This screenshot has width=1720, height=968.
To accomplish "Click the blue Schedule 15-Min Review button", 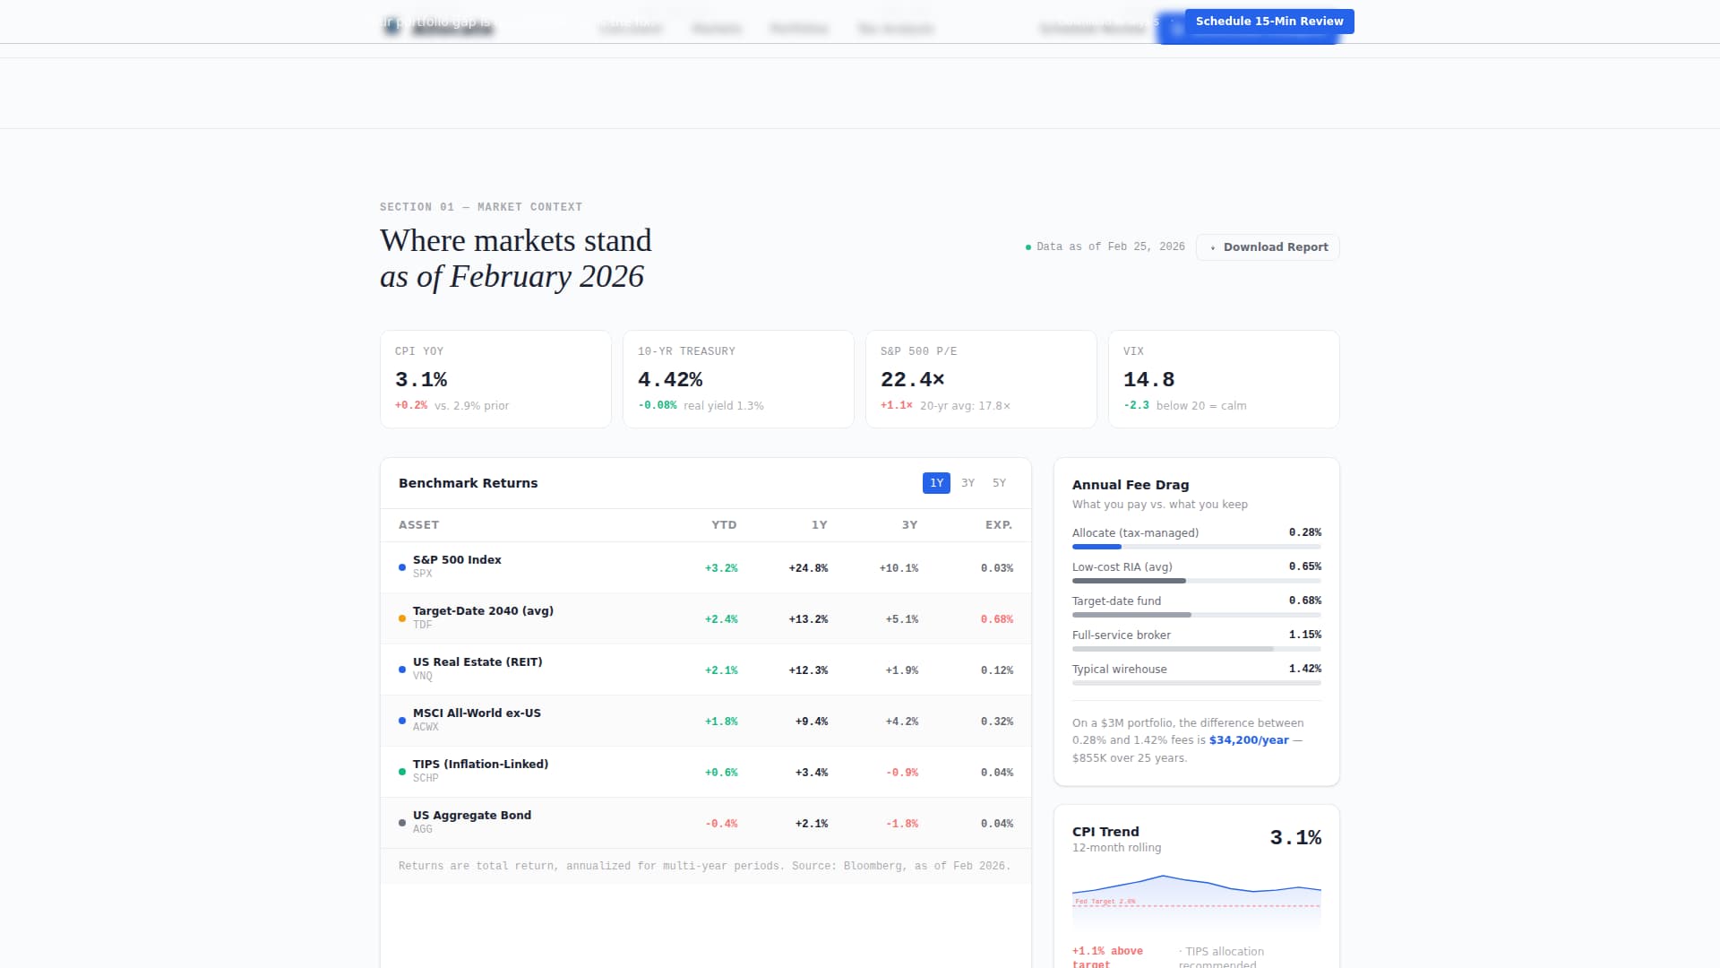I will pos(1268,21).
